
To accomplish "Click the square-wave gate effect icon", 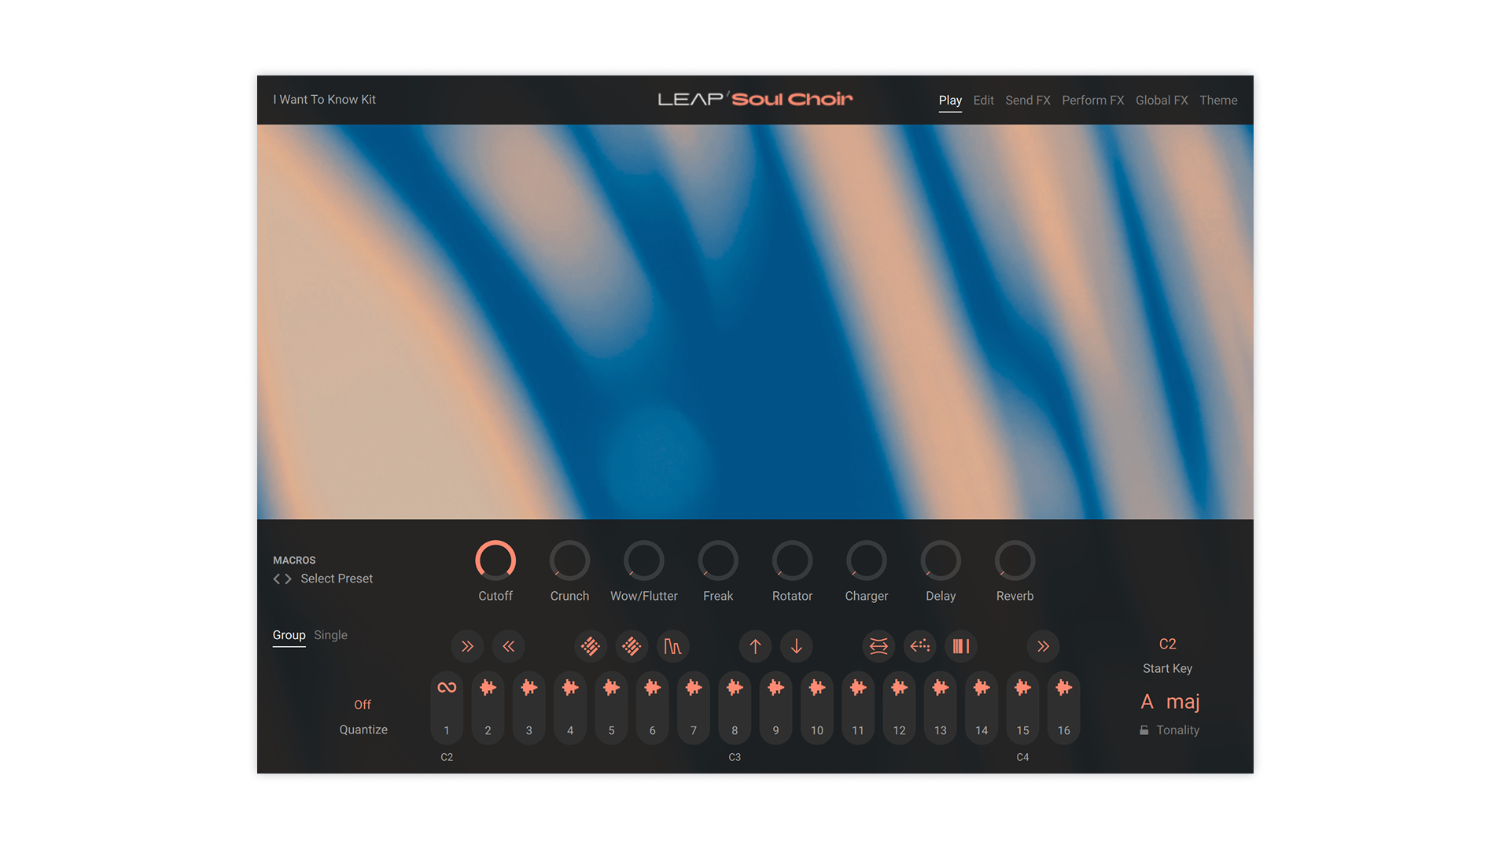I will [x=672, y=646].
